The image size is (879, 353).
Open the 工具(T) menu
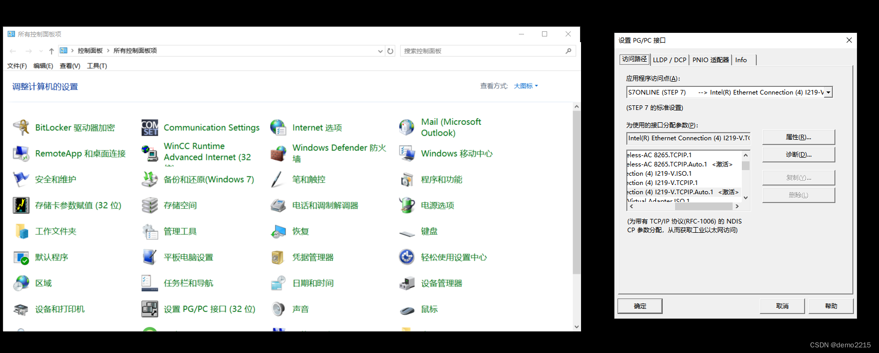click(x=97, y=66)
